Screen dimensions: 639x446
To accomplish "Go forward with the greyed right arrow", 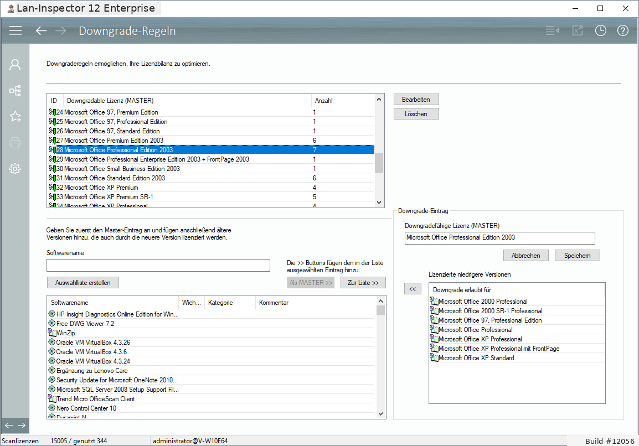I will coord(60,30).
